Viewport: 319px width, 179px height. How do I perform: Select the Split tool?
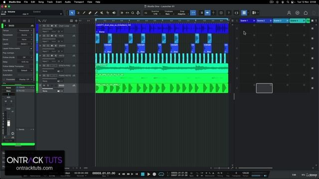point(84,13)
